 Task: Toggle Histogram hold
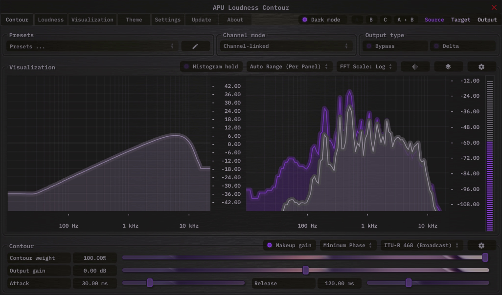211,66
